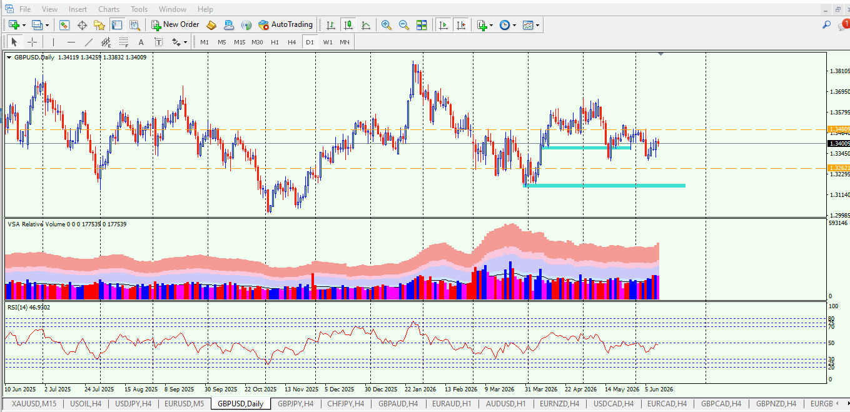Select the Horizontal Line drawing tool

[71, 42]
